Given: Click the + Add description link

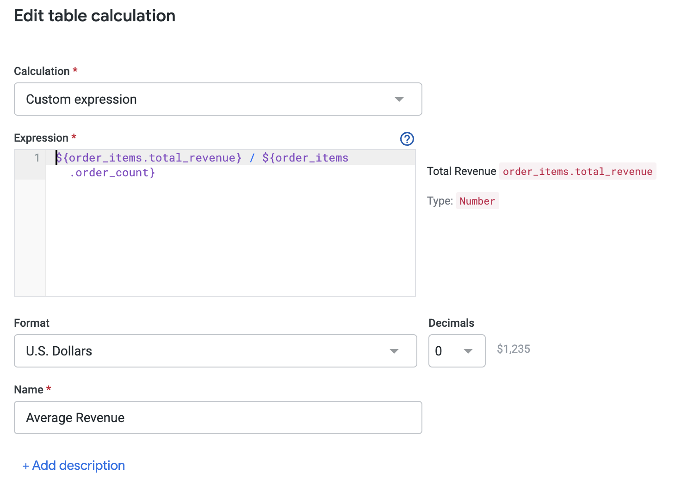Looking at the screenshot, I should pos(74,465).
